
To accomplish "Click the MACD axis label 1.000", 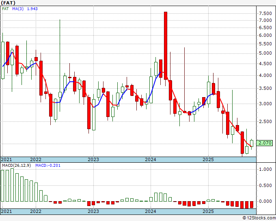I will pyautogui.click(x=265, y=169).
